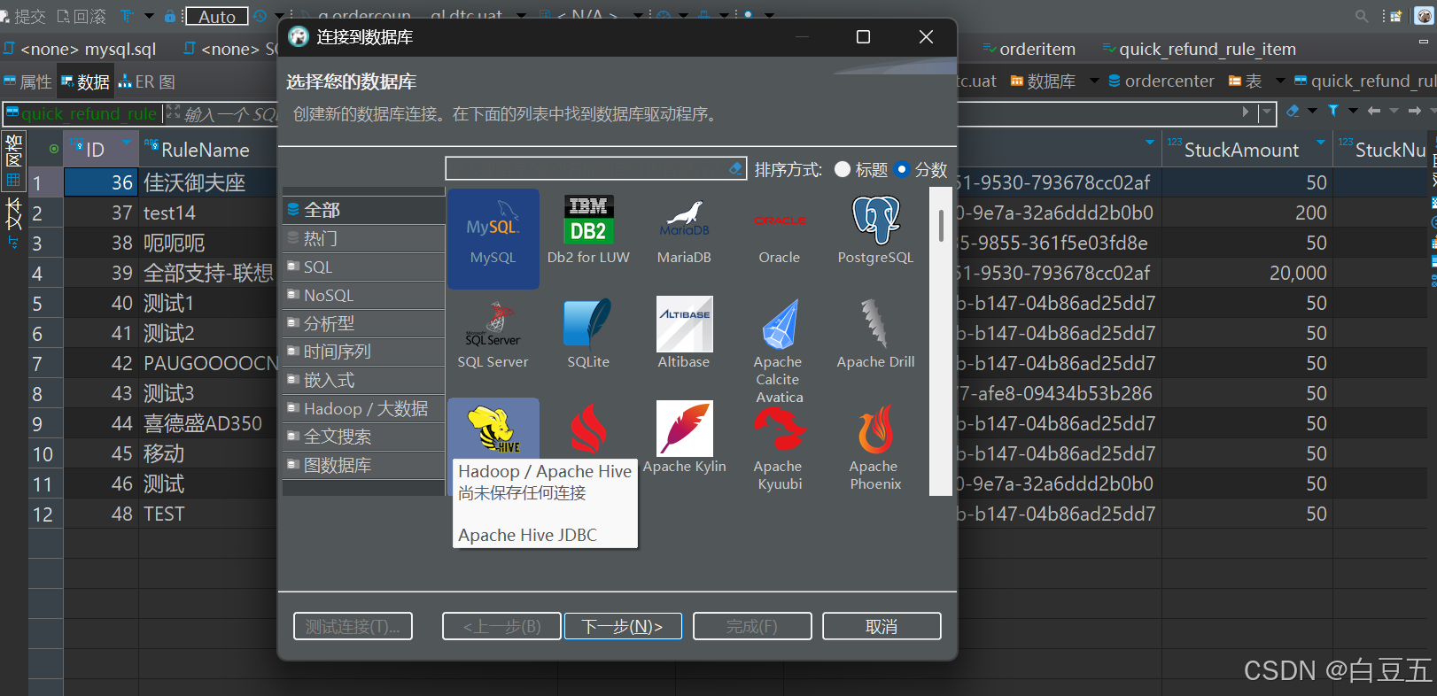Open the new perspective icon in the top-right toolbar
Screen dimensions: 1437x696
point(1396,16)
